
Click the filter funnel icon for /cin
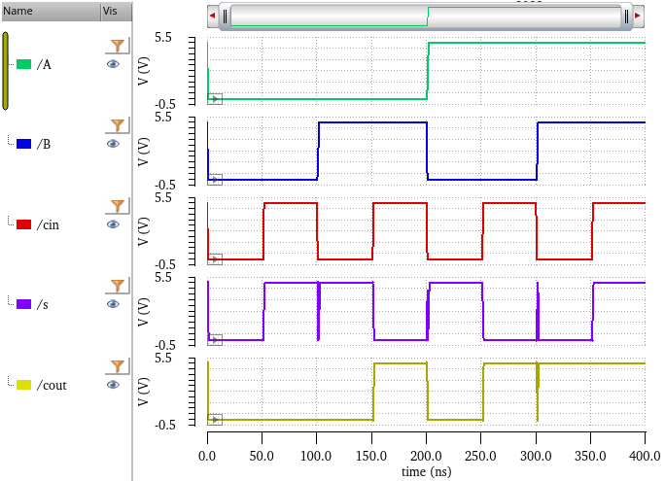tap(118, 206)
